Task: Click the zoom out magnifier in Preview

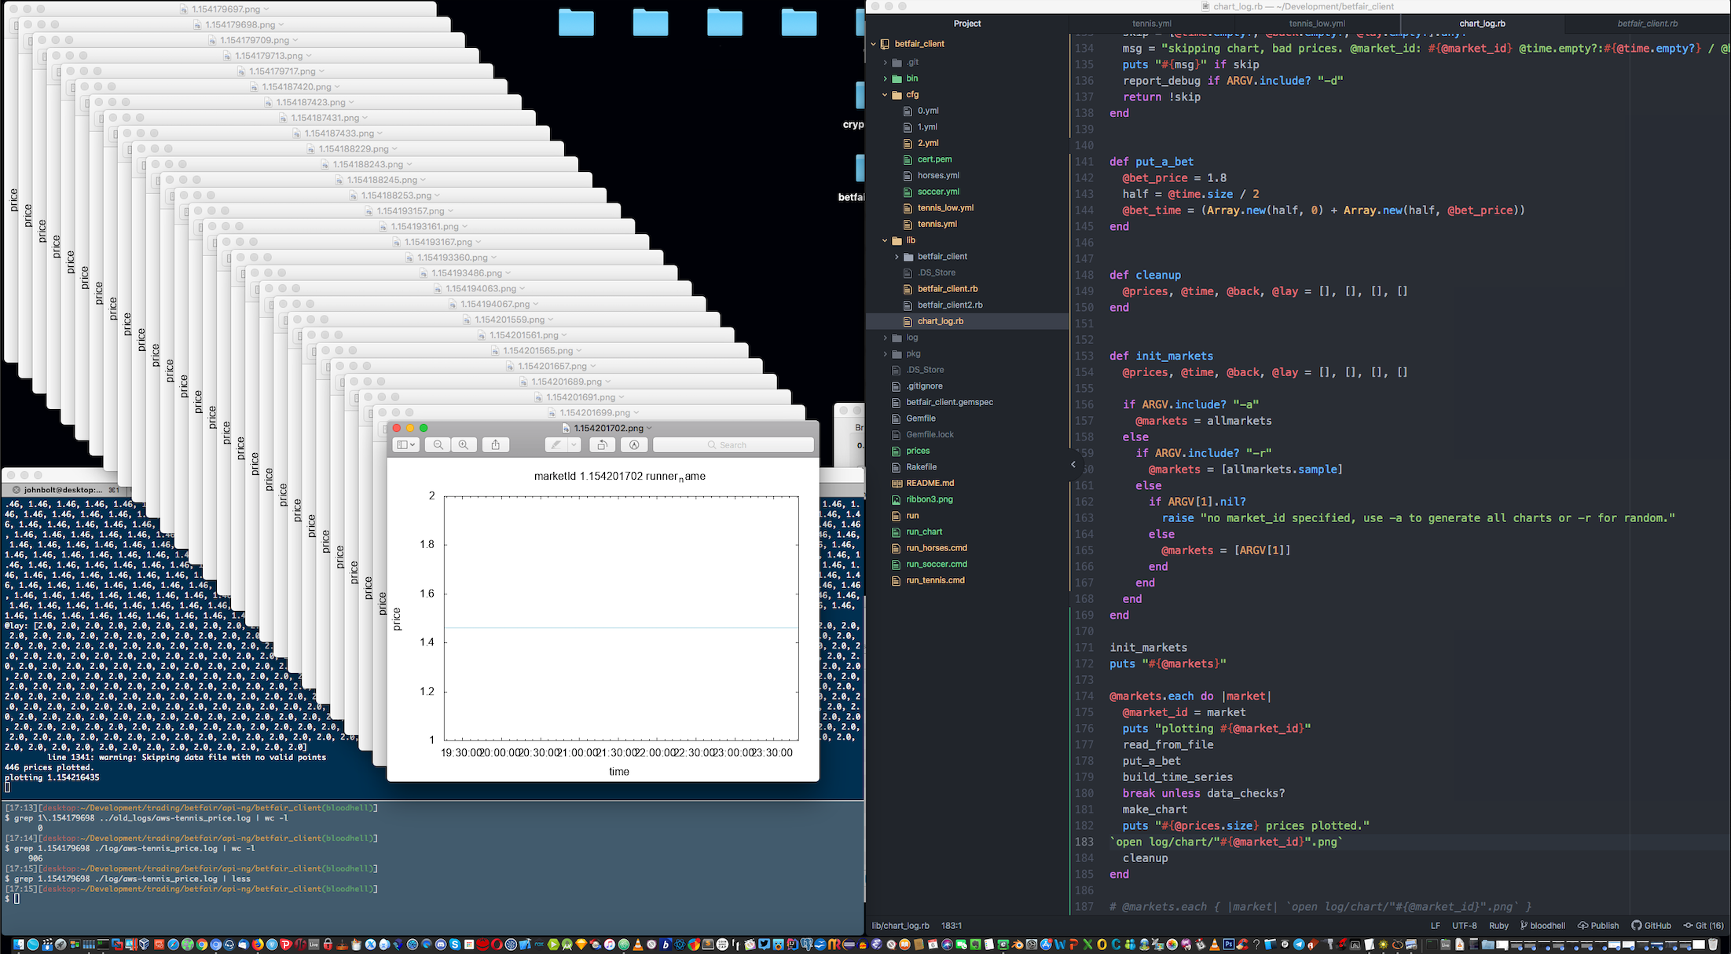Action: pyautogui.click(x=438, y=445)
